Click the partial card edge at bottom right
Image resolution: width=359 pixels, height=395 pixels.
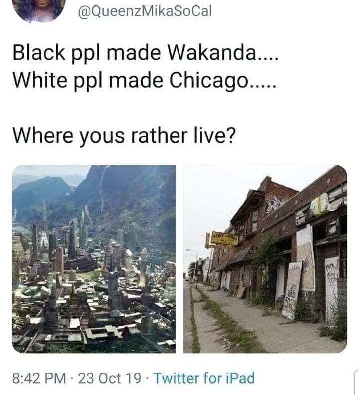coord(357,382)
